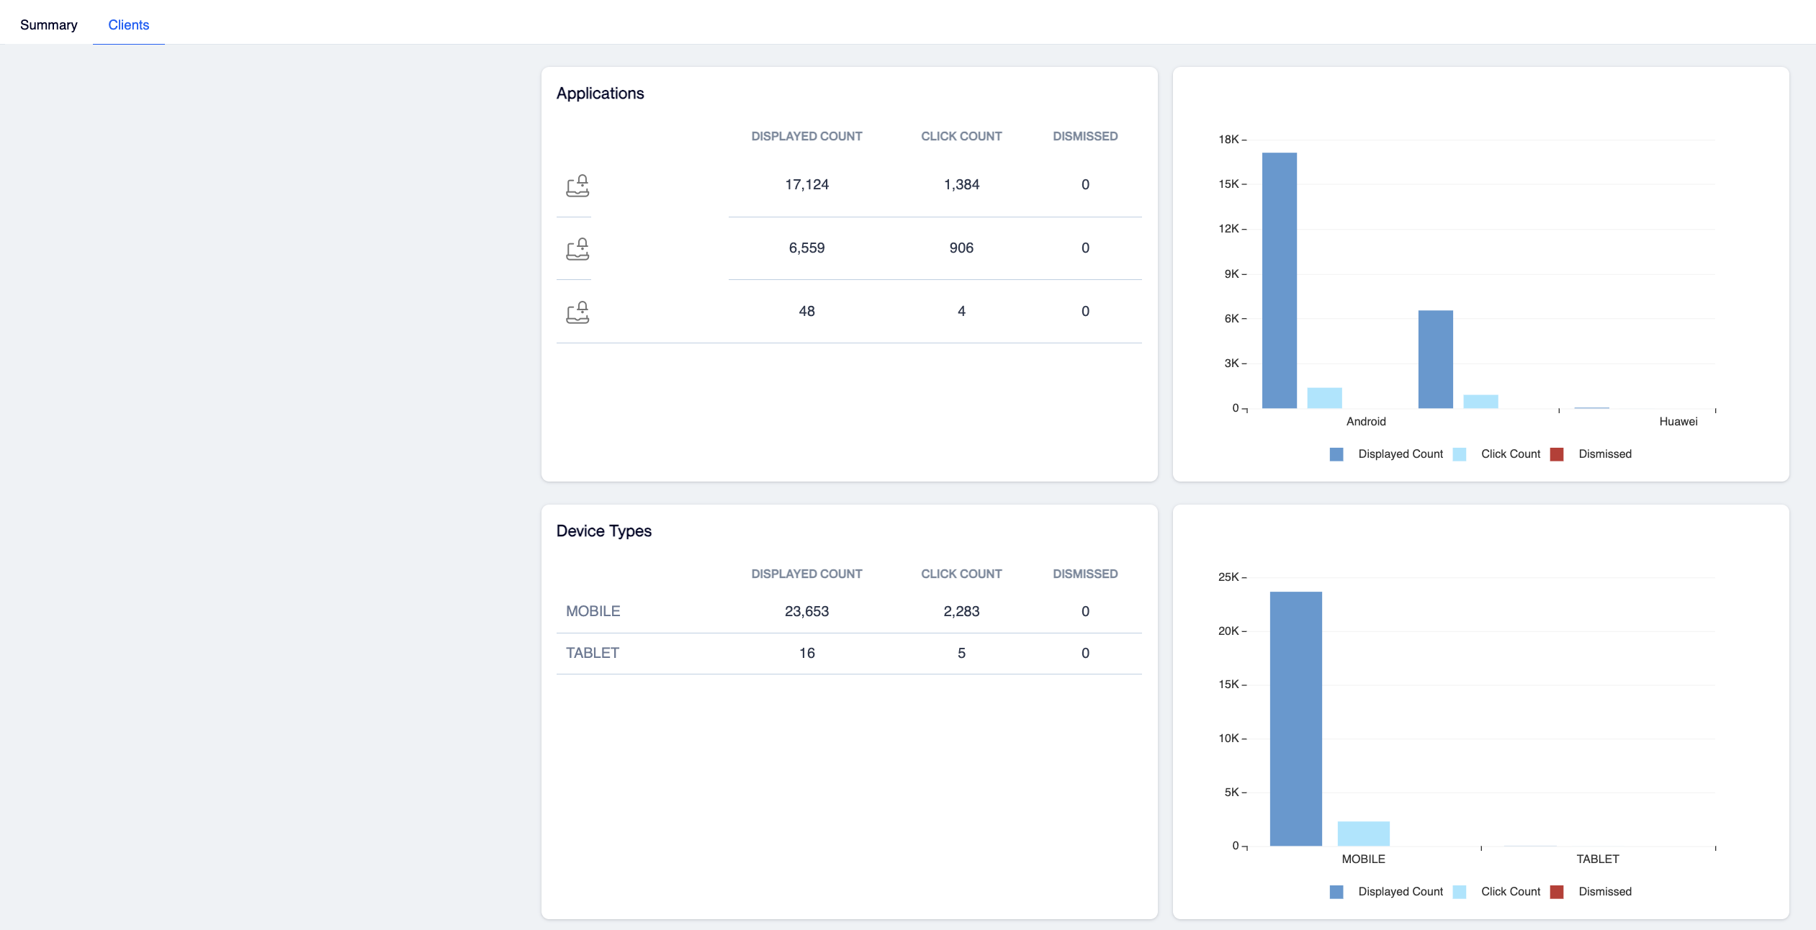Click red Dismissed swatch in Device Types chart
The width and height of the screenshot is (1816, 930).
[x=1557, y=892]
